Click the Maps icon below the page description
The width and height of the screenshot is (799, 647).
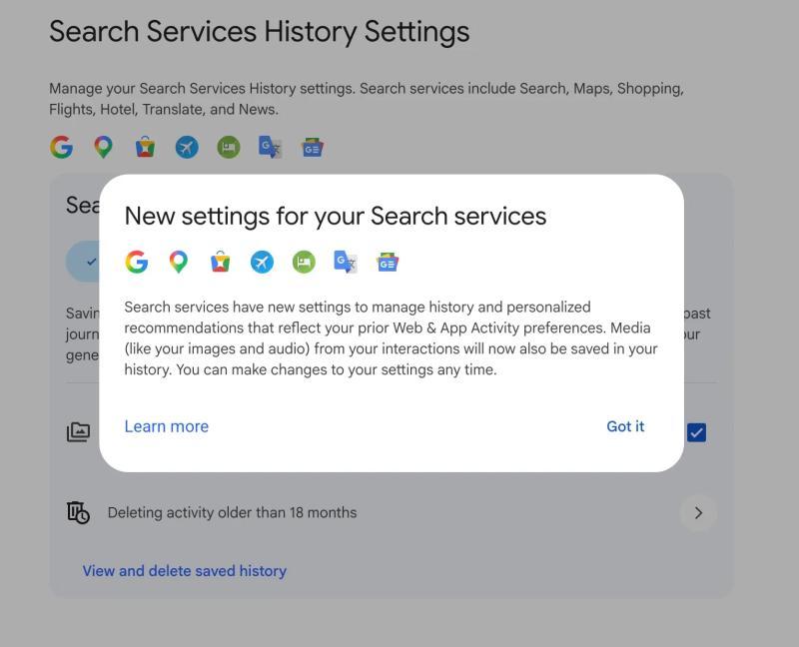104,147
